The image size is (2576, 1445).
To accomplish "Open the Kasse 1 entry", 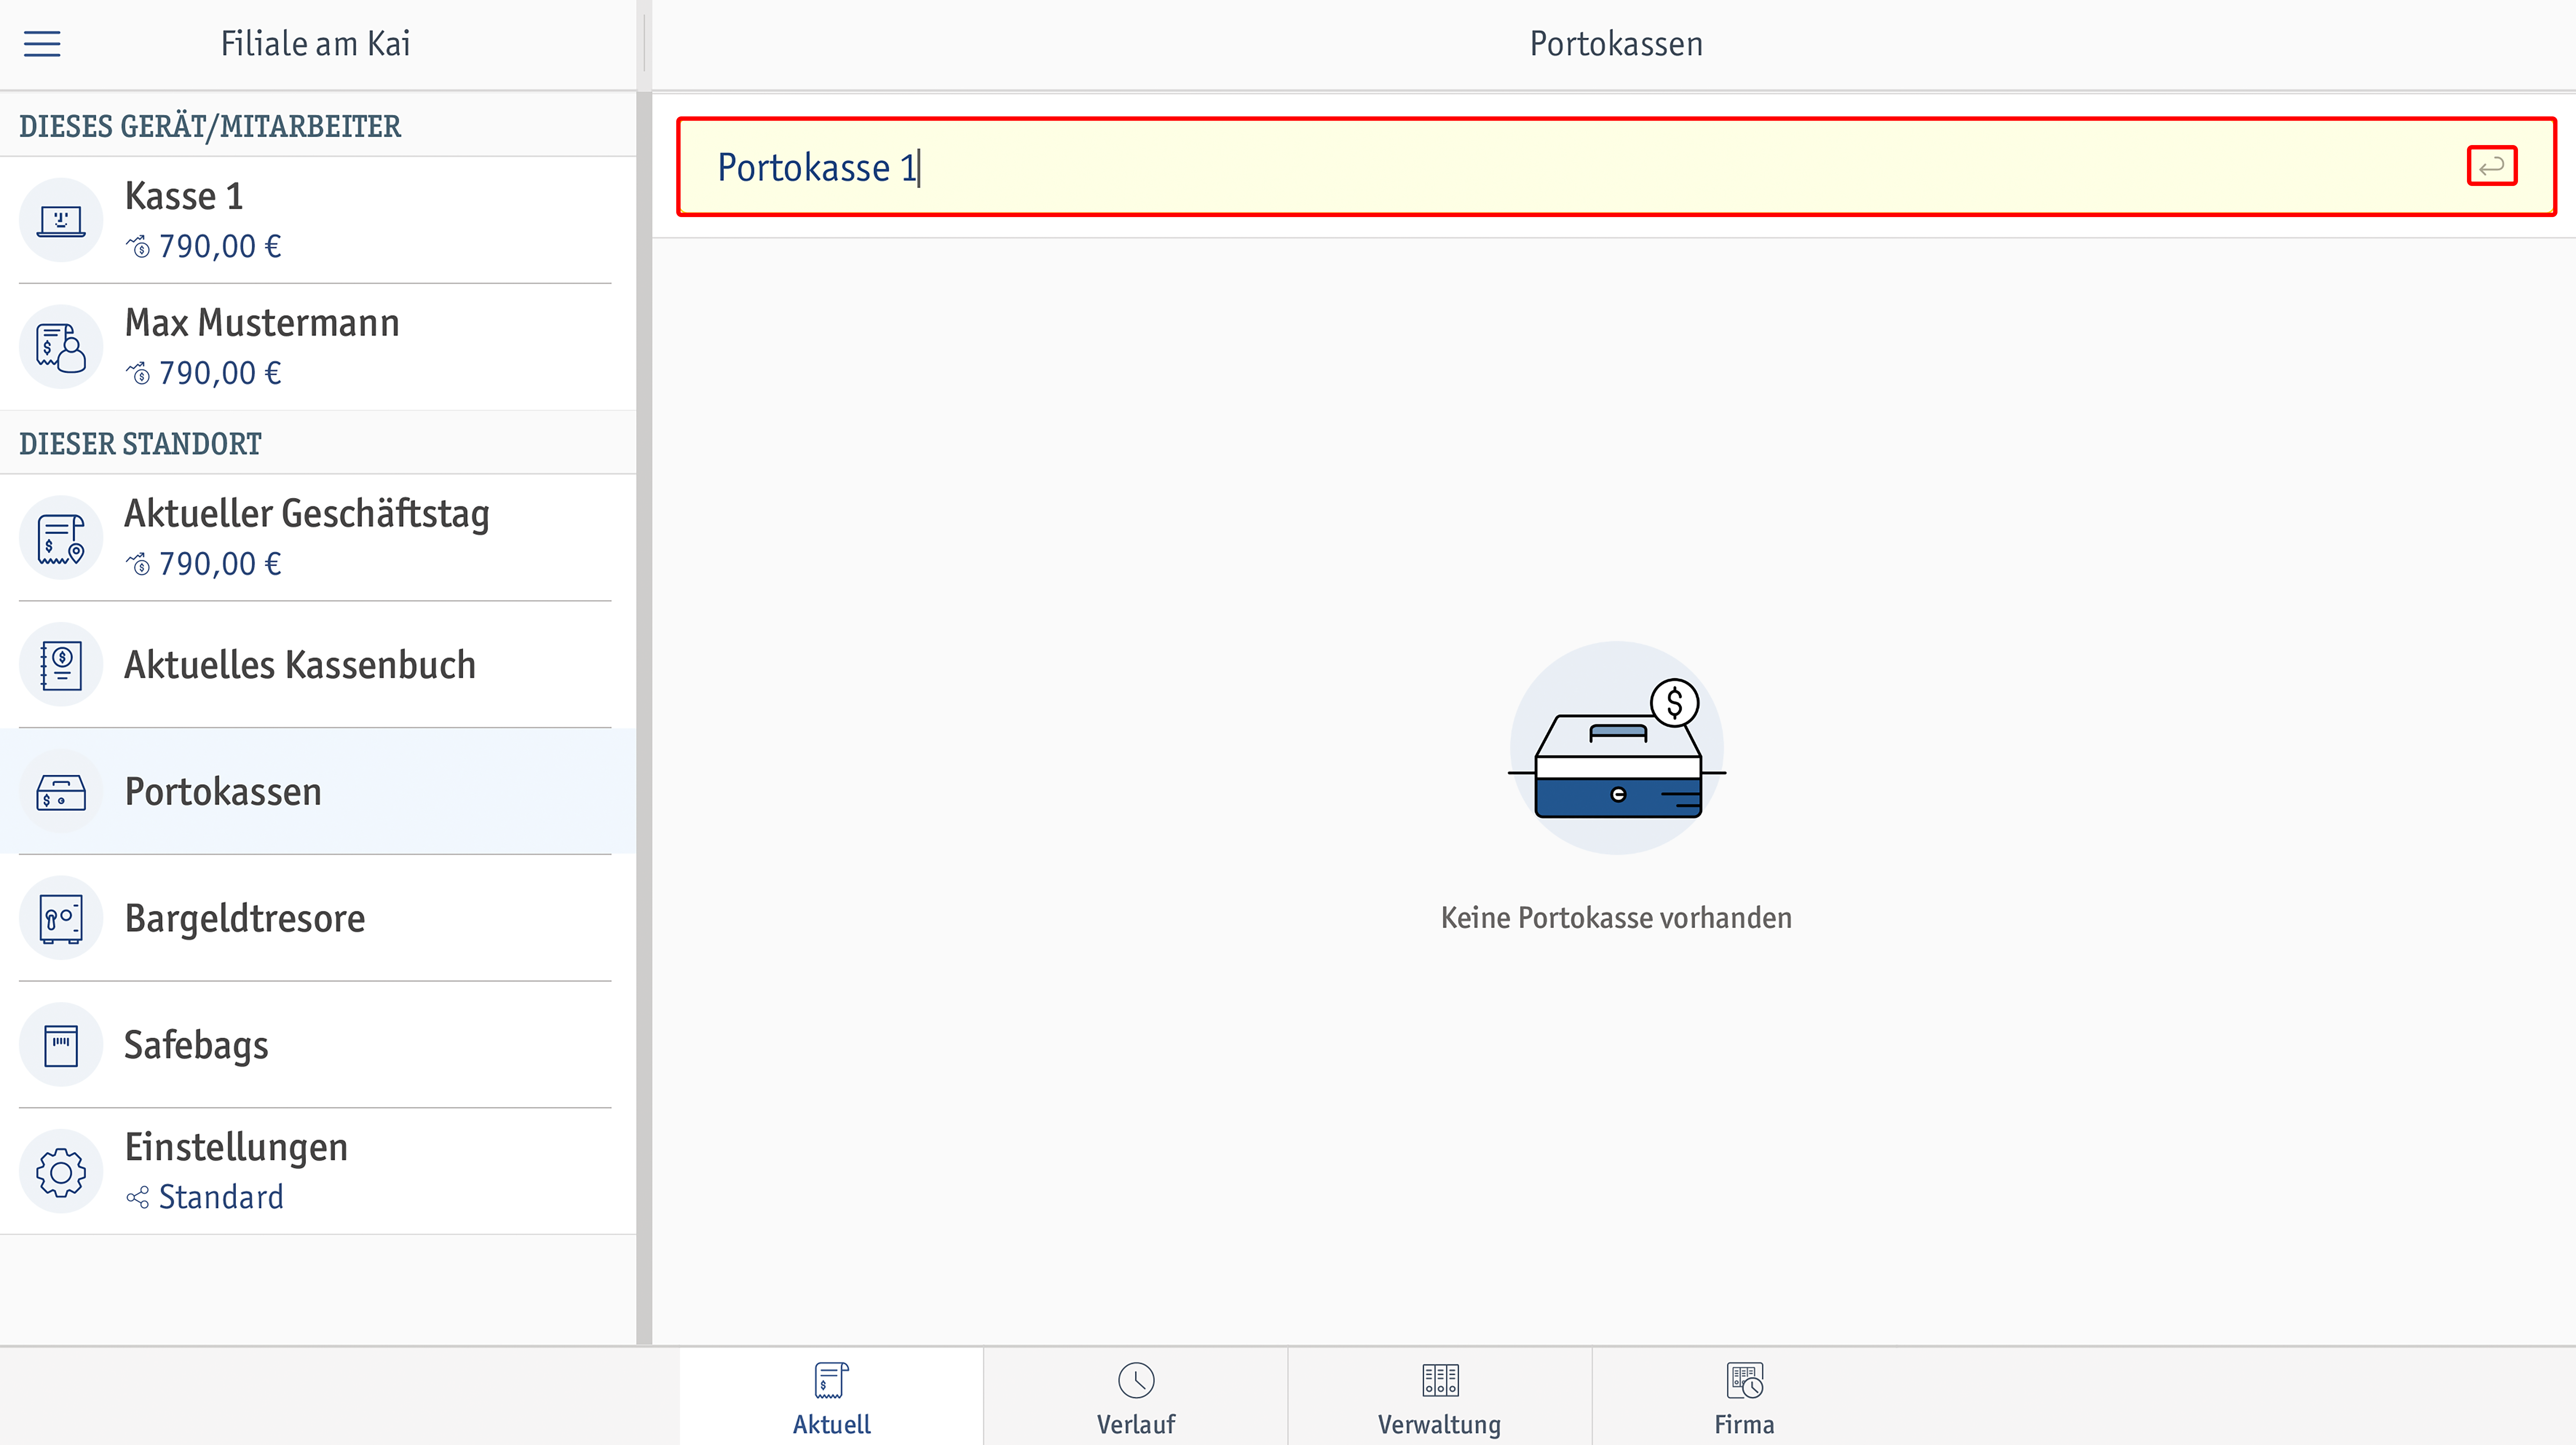I will tap(318, 220).
